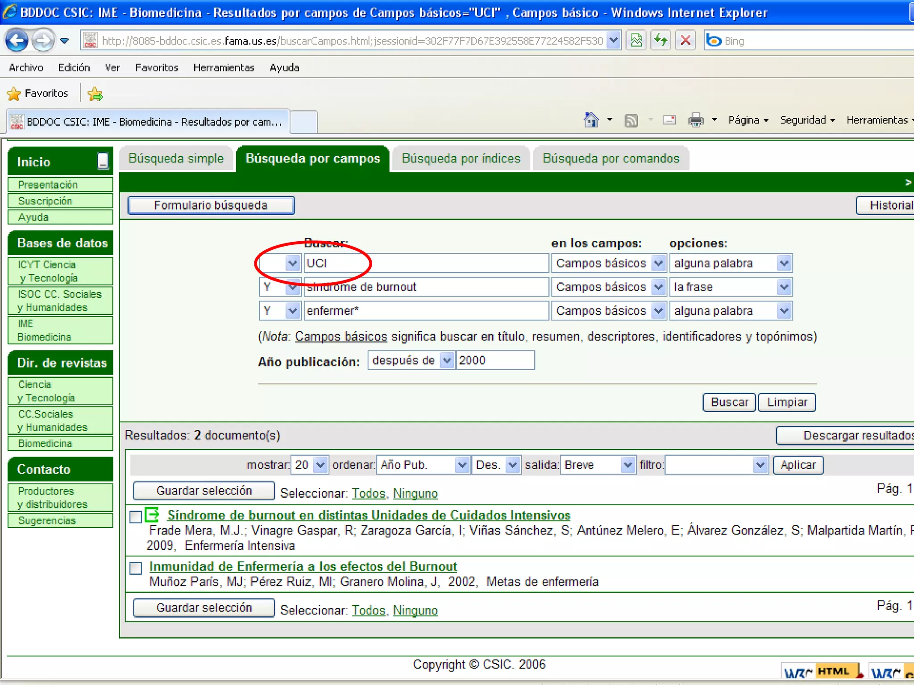Open the 'después de' year dropdown

pyautogui.click(x=447, y=360)
